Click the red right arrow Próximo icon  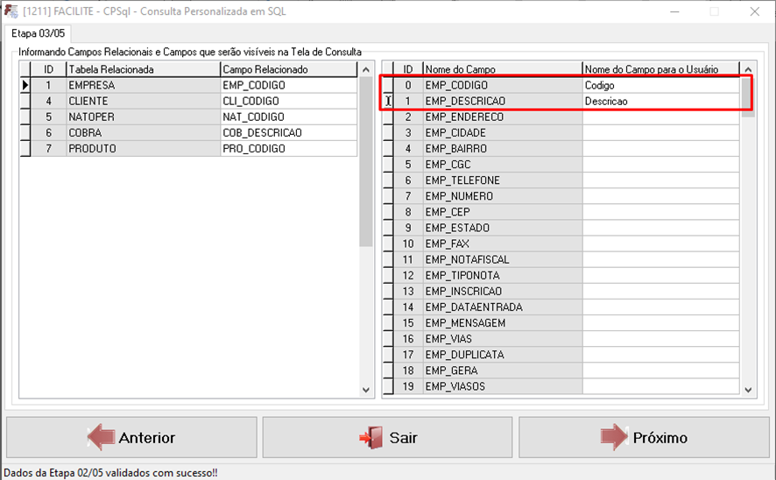[x=614, y=437]
